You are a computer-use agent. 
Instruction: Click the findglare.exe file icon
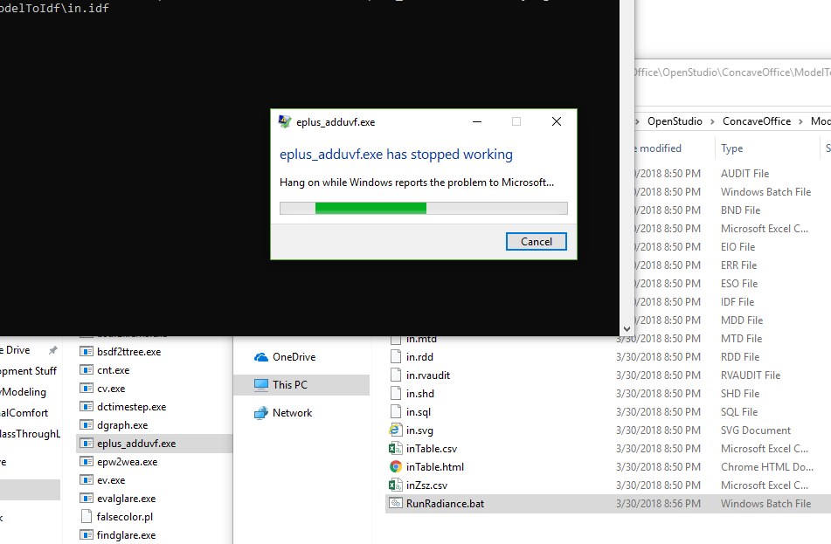click(x=87, y=535)
